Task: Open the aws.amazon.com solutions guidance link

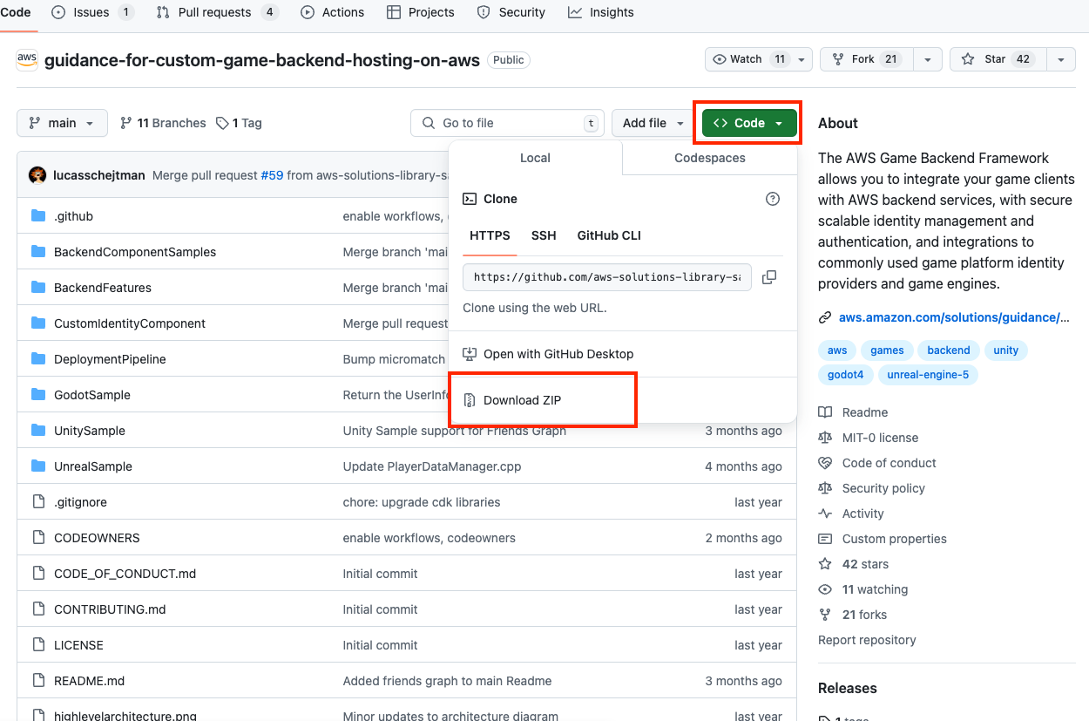Action: [x=953, y=317]
